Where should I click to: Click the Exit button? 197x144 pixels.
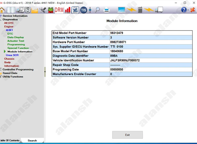click(x=127, y=135)
